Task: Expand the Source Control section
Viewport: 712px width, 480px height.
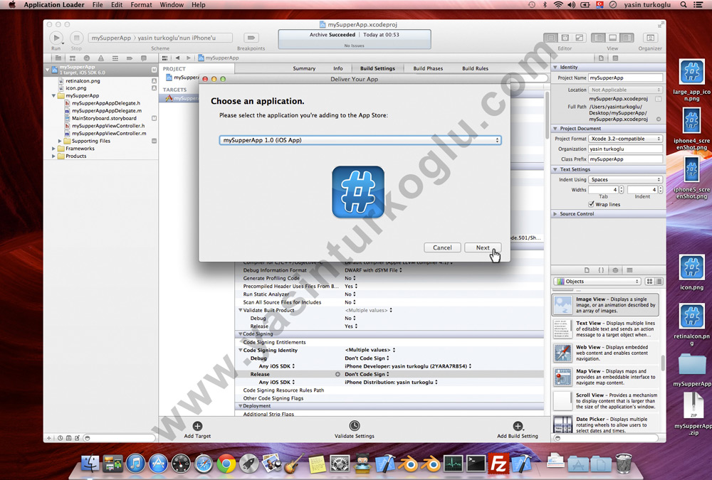Action: pos(555,213)
